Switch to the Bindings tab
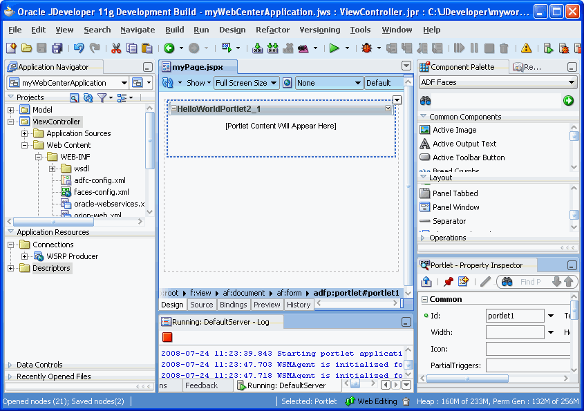This screenshot has width=584, height=411. tap(233, 305)
